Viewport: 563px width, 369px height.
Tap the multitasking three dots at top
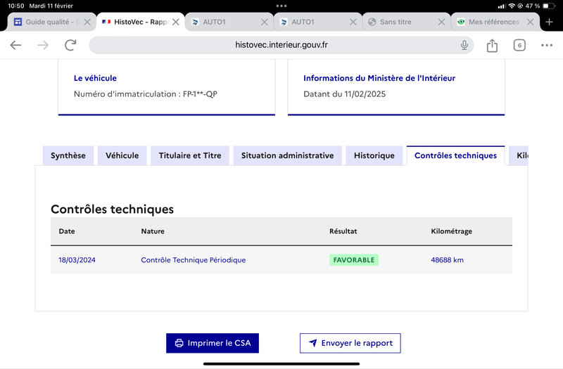point(281,6)
